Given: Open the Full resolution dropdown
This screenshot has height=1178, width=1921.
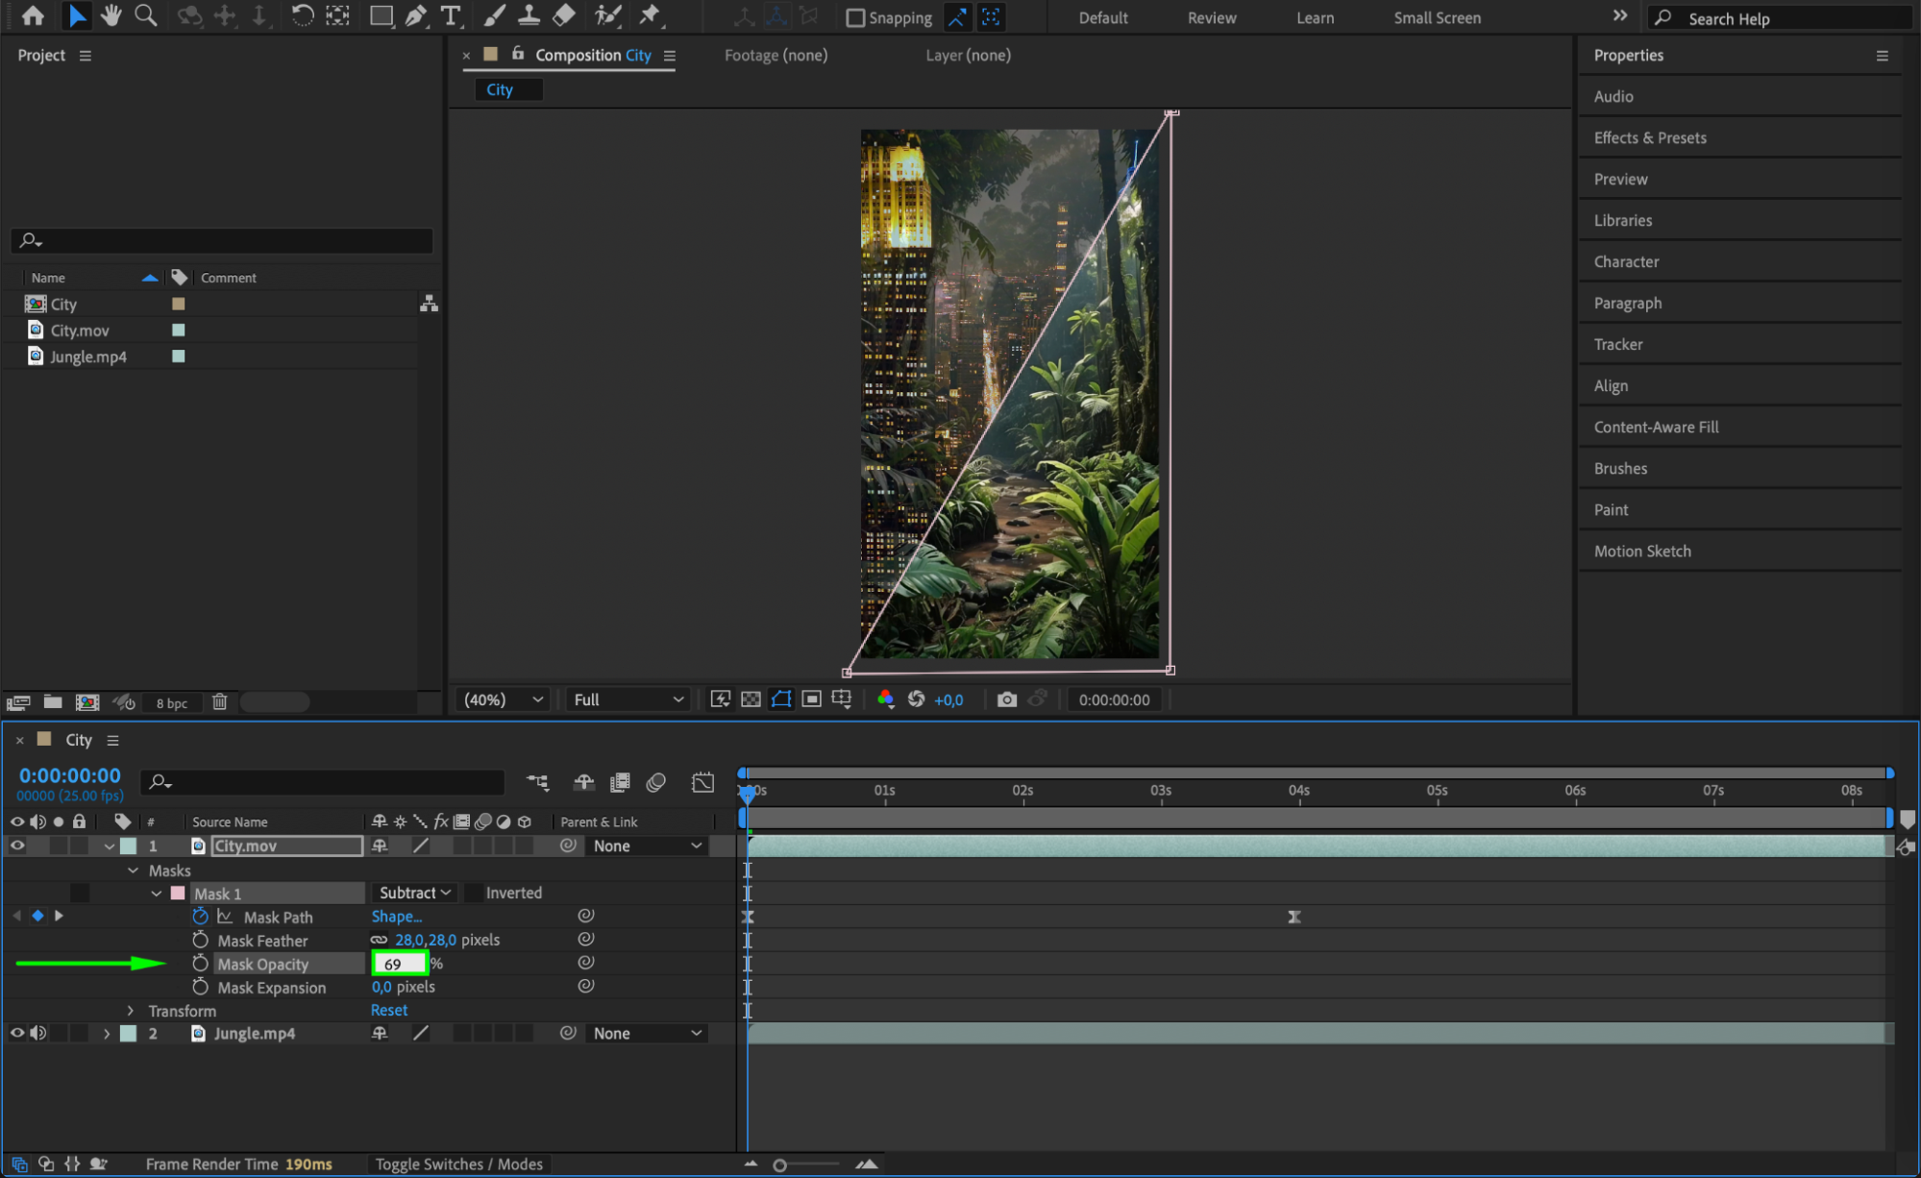Looking at the screenshot, I should (628, 699).
